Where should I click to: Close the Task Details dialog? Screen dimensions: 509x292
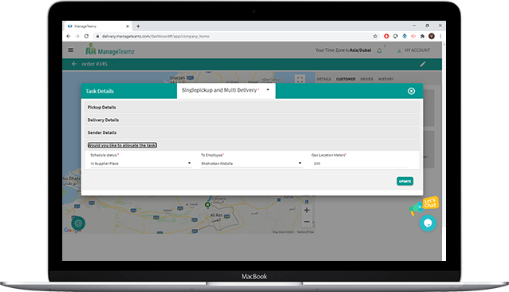(411, 91)
